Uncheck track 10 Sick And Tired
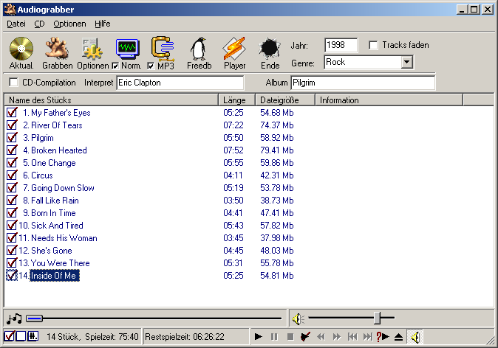Viewport: 498px width, 348px height. 12,226
